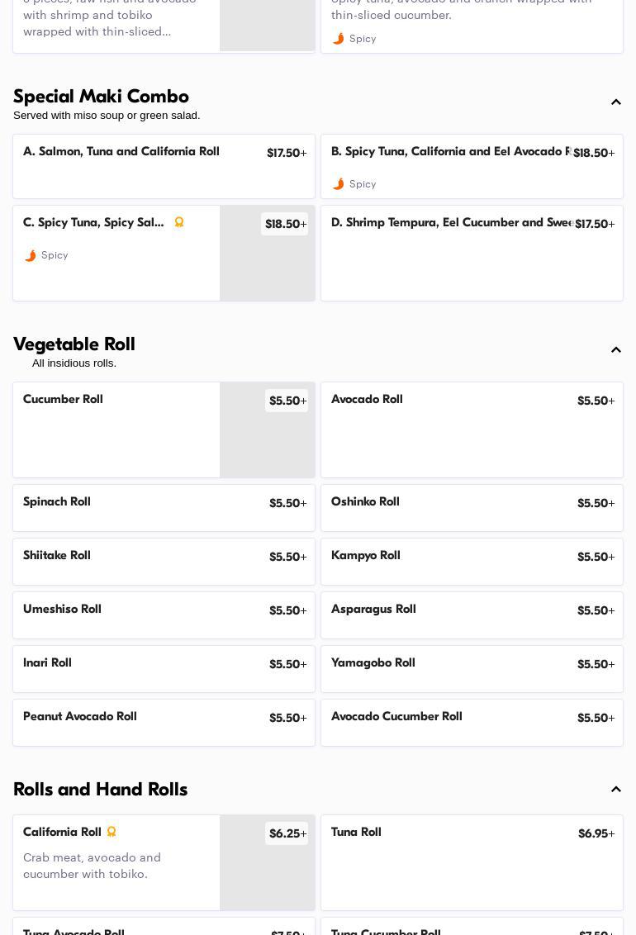
Task: Click the $6.95+ price on Tuna Roll
Action: click(x=596, y=834)
